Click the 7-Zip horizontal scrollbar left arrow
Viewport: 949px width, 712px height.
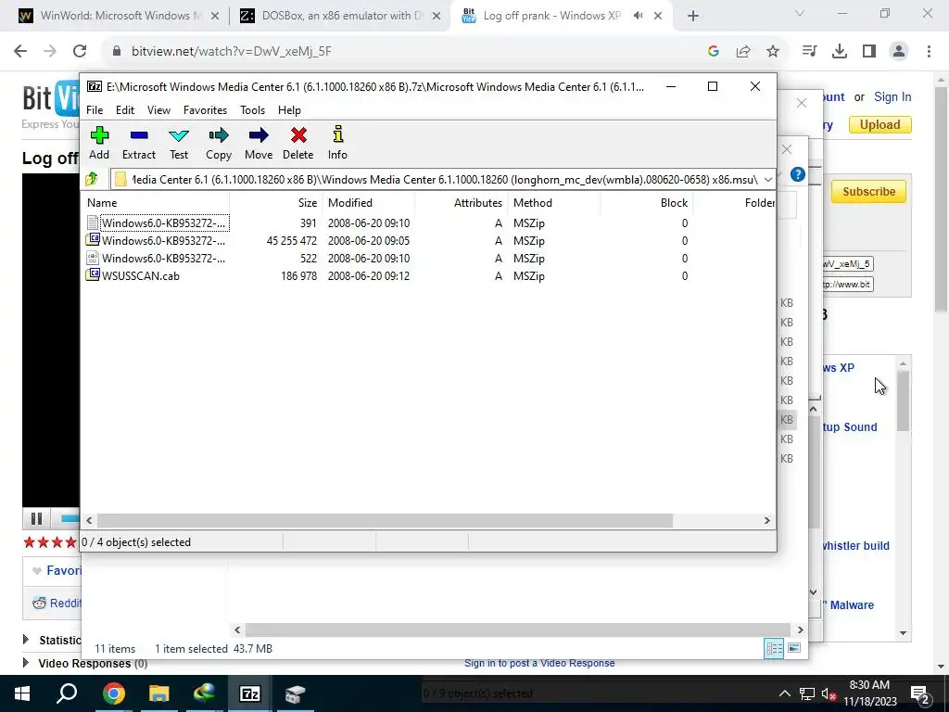click(90, 521)
